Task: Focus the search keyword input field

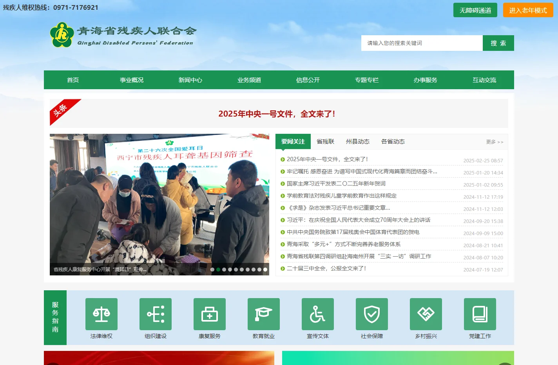Action: coord(422,43)
